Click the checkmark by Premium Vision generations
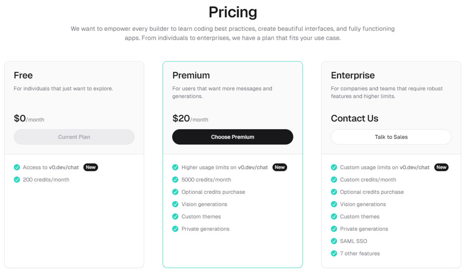Image resolution: width=467 pixels, height=273 pixels. [x=175, y=204]
